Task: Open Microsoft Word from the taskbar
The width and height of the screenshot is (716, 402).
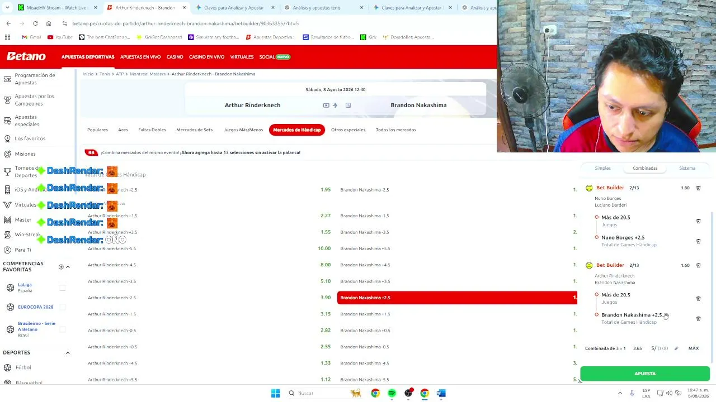Action: pyautogui.click(x=441, y=393)
